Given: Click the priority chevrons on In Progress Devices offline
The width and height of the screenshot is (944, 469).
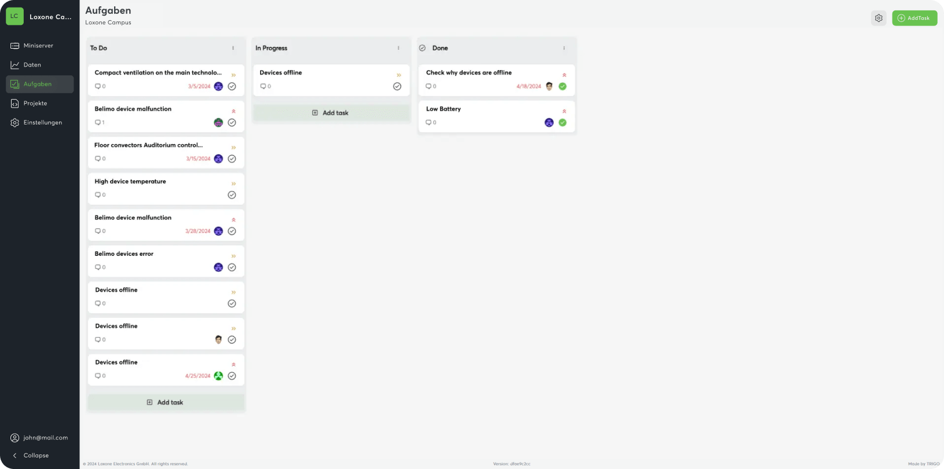Looking at the screenshot, I should click(x=398, y=75).
